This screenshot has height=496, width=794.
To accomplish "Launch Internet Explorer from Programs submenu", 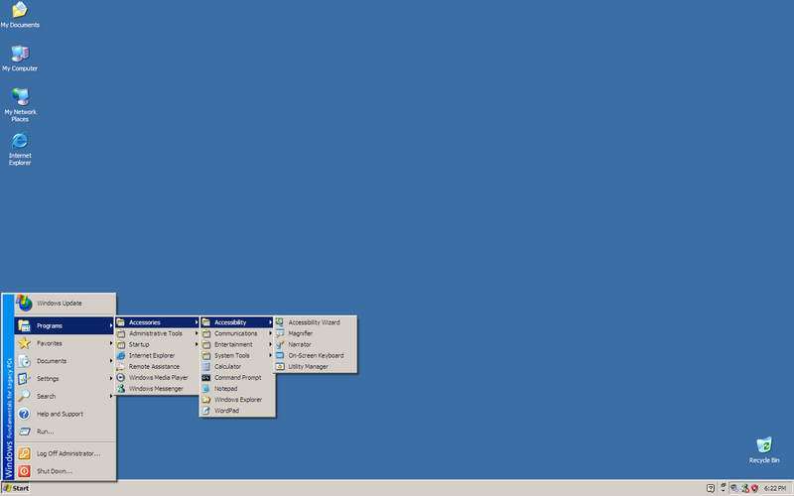I will (157, 356).
